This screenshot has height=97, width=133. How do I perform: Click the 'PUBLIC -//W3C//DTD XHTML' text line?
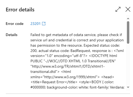tap(73, 61)
